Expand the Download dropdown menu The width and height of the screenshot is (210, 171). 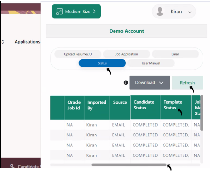point(161,83)
